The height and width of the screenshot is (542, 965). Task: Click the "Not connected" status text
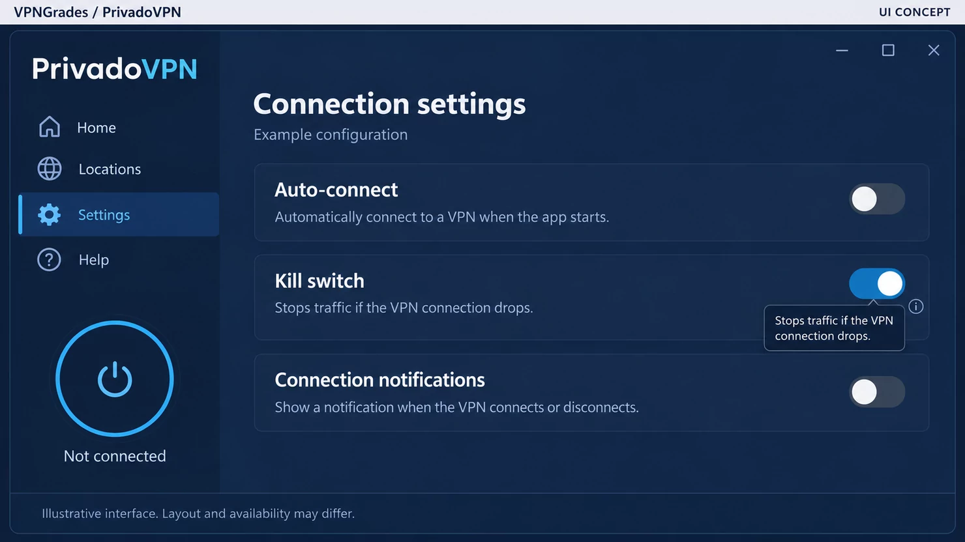115,456
